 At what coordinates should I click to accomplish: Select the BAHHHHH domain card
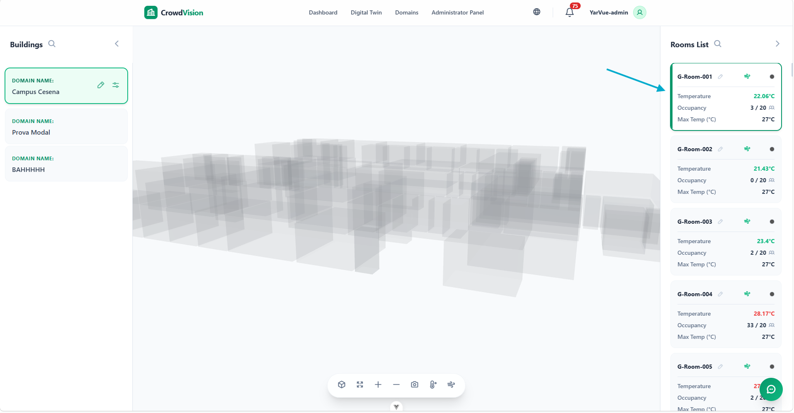point(66,164)
